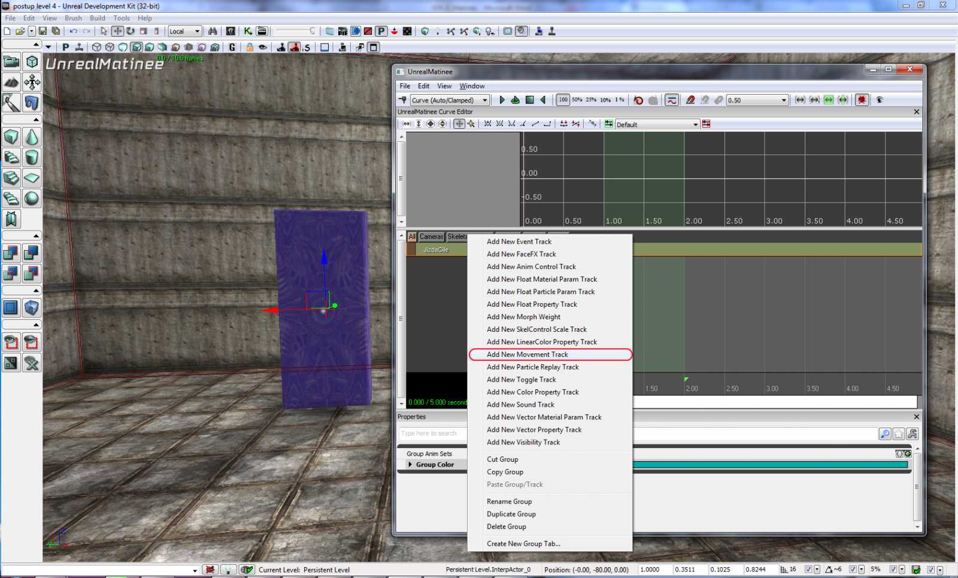This screenshot has width=958, height=578.
Task: Click the CSG Add icon
Action: coord(11,253)
